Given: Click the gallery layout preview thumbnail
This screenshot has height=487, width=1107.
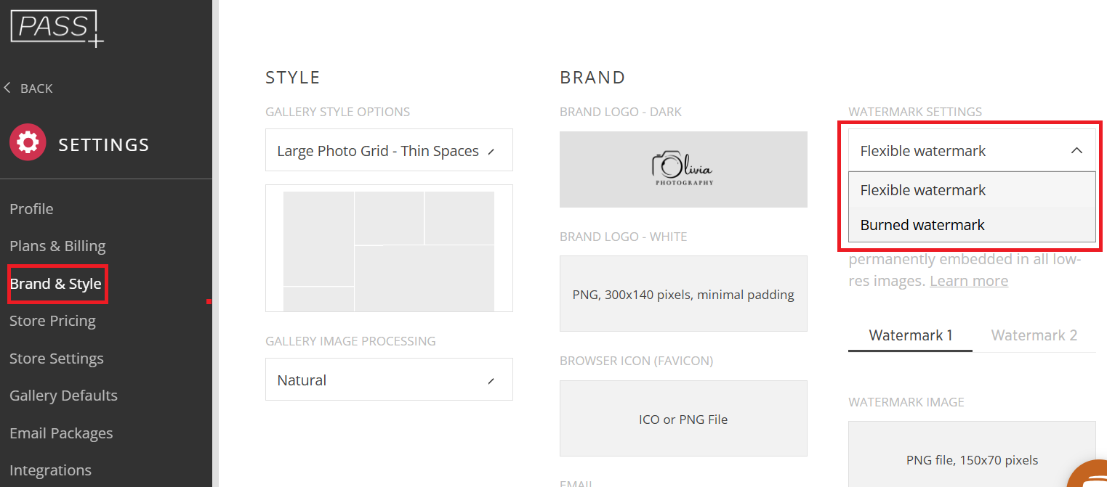Looking at the screenshot, I should point(389,248).
